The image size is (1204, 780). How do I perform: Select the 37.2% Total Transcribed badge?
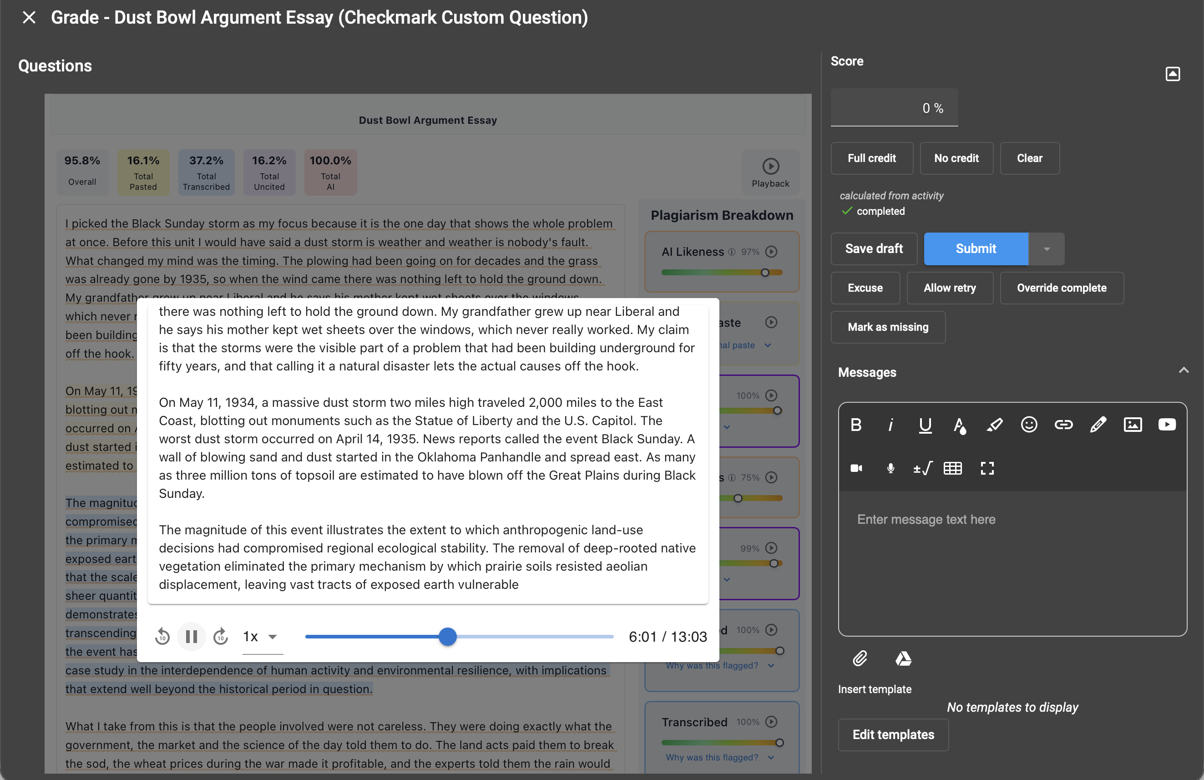[207, 172]
